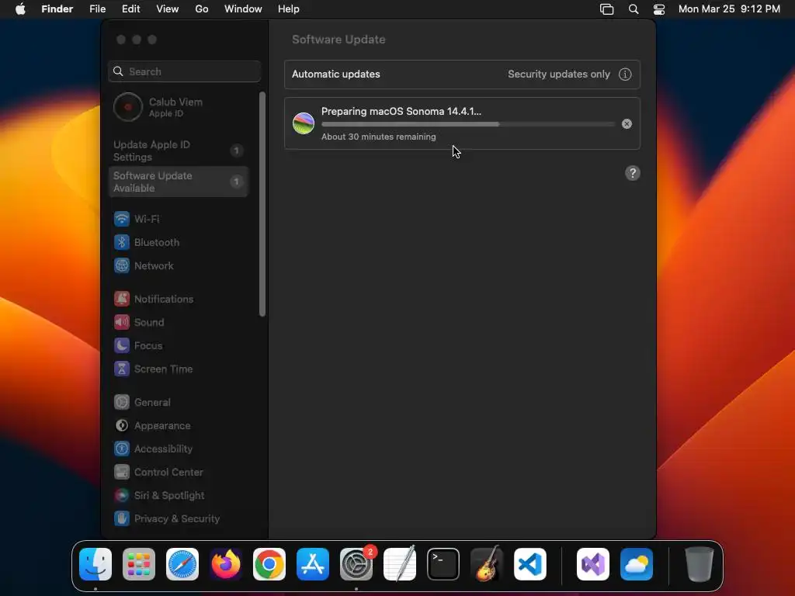
Task: Click System Settings icon in Dock
Action: tap(356, 564)
